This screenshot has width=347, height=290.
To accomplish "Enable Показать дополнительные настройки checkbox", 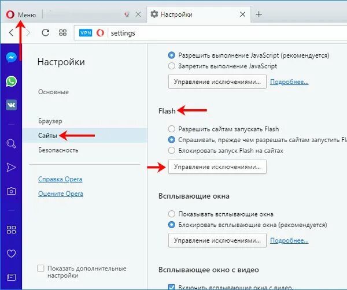I will [40, 269].
